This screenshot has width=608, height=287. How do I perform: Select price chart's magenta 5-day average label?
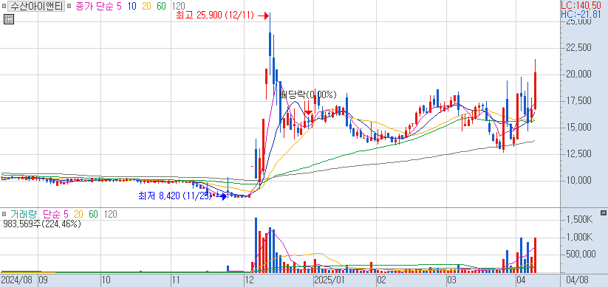tap(119, 6)
